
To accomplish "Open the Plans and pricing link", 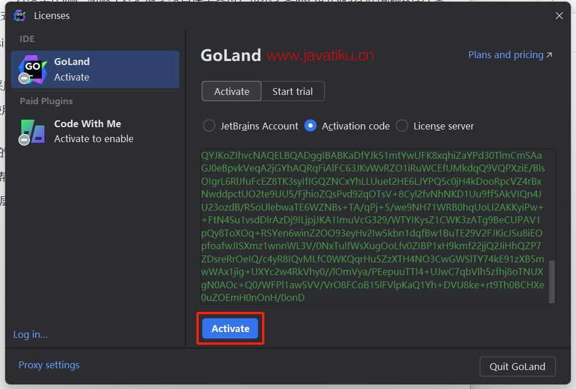I will 505,55.
